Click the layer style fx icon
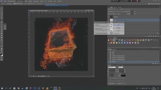This screenshot has height=90, width=161. point(147,36)
